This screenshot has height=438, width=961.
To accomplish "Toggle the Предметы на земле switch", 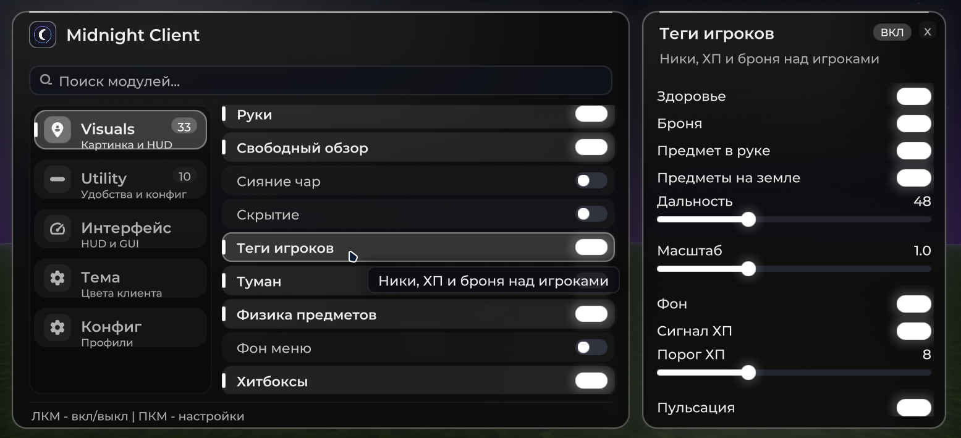I will 914,178.
